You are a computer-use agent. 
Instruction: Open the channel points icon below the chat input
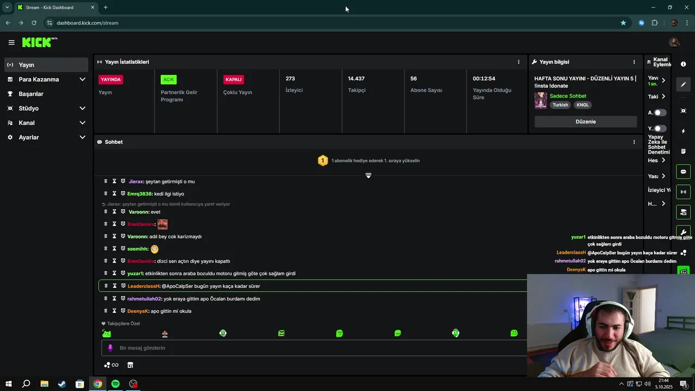click(x=111, y=365)
